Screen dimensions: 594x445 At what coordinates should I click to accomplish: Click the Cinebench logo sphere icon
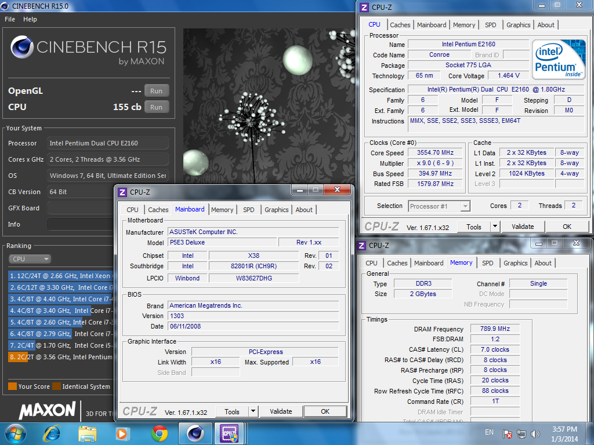tap(22, 47)
